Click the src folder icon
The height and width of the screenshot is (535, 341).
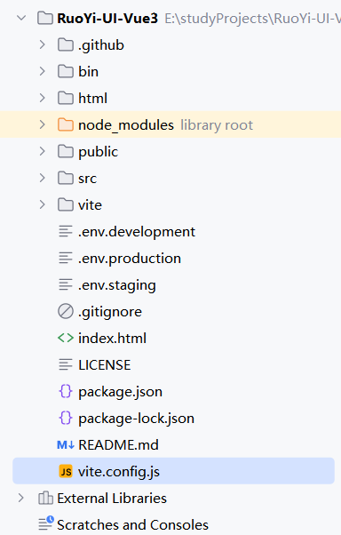pos(66,178)
